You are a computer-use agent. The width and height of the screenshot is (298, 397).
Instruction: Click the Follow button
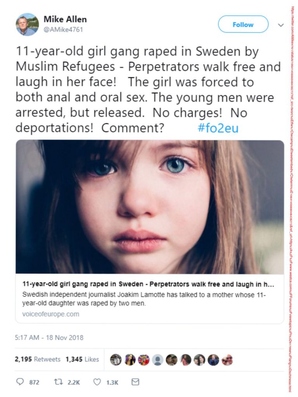tap(243, 24)
